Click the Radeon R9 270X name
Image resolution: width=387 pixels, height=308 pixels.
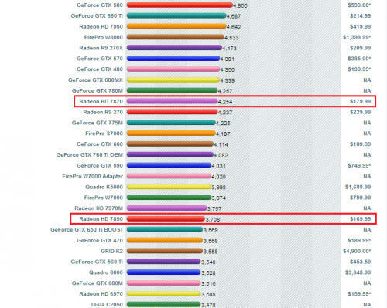[101, 48]
